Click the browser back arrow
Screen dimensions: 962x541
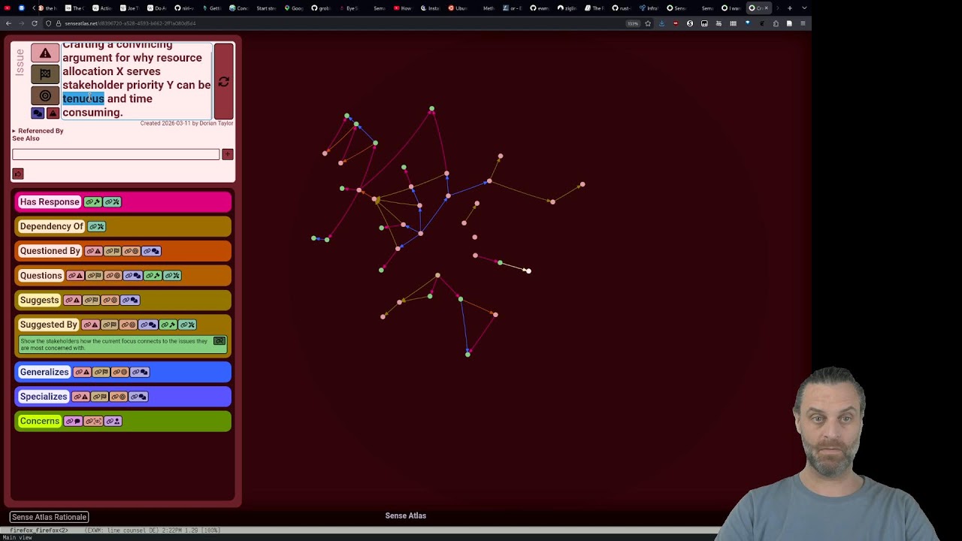click(8, 23)
